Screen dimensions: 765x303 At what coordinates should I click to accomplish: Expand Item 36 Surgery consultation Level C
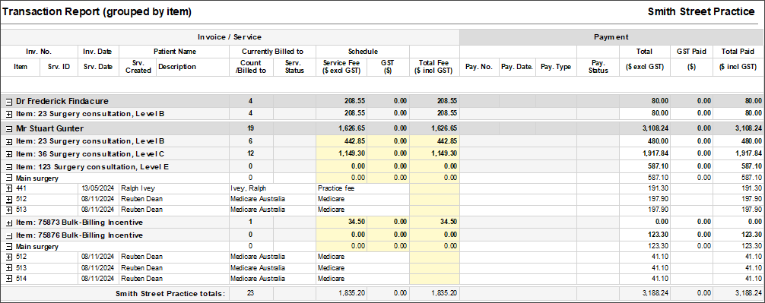[8, 154]
